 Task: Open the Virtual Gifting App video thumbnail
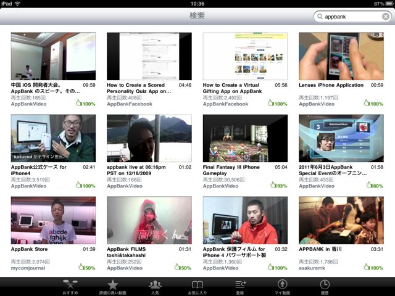click(245, 56)
